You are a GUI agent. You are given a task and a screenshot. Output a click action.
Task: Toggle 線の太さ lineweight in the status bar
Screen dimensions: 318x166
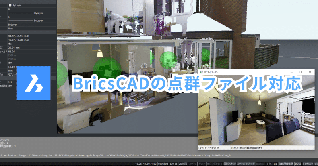[260, 164]
